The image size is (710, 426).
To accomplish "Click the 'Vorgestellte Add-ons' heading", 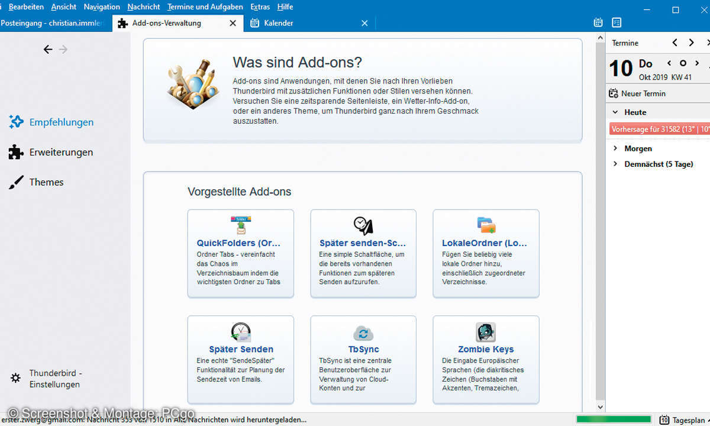I will (x=239, y=192).
